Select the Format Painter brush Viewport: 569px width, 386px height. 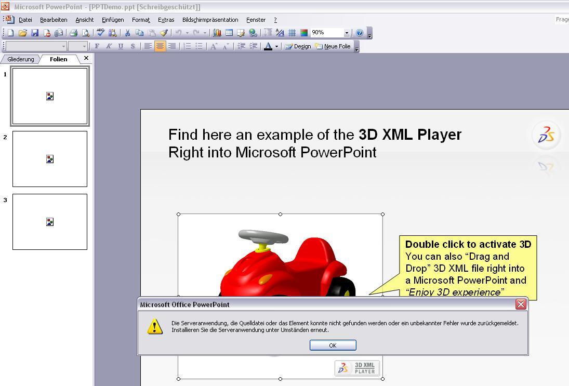pyautogui.click(x=164, y=33)
